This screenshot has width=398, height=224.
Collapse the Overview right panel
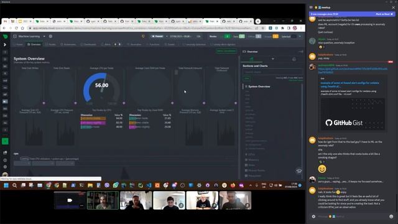[x=301, y=52]
